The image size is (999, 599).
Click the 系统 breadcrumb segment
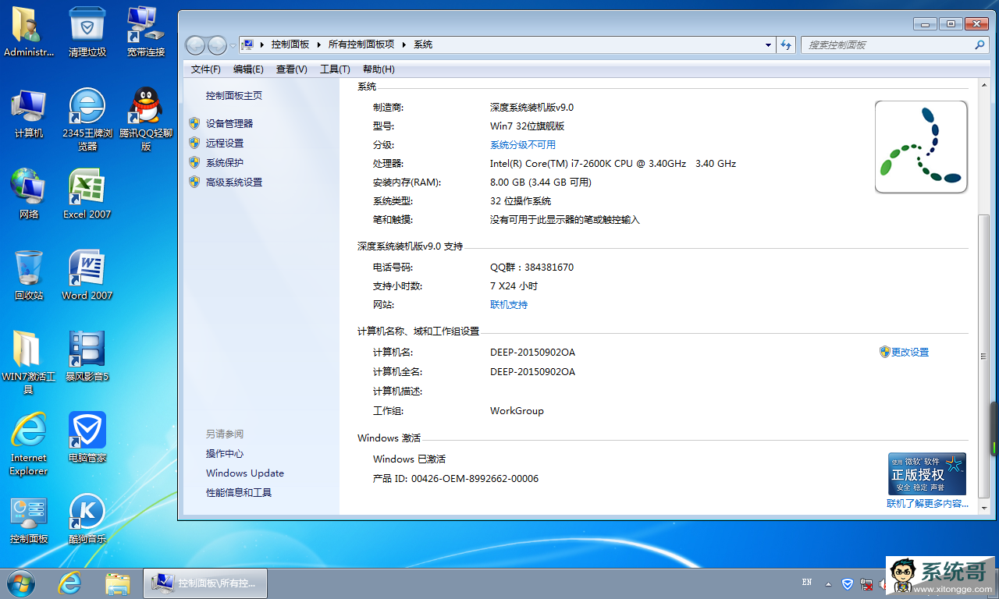click(423, 44)
